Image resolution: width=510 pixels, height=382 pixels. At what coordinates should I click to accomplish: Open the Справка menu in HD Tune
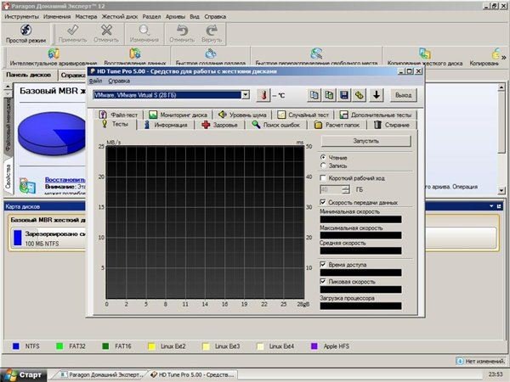coord(119,81)
